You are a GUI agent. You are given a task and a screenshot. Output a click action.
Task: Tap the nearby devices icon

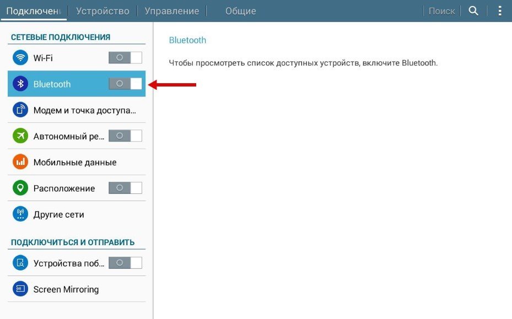pos(20,263)
